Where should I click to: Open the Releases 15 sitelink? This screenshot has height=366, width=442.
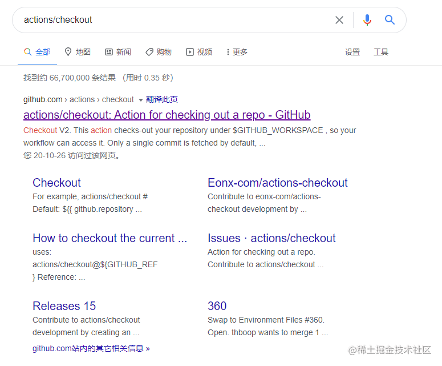click(64, 306)
